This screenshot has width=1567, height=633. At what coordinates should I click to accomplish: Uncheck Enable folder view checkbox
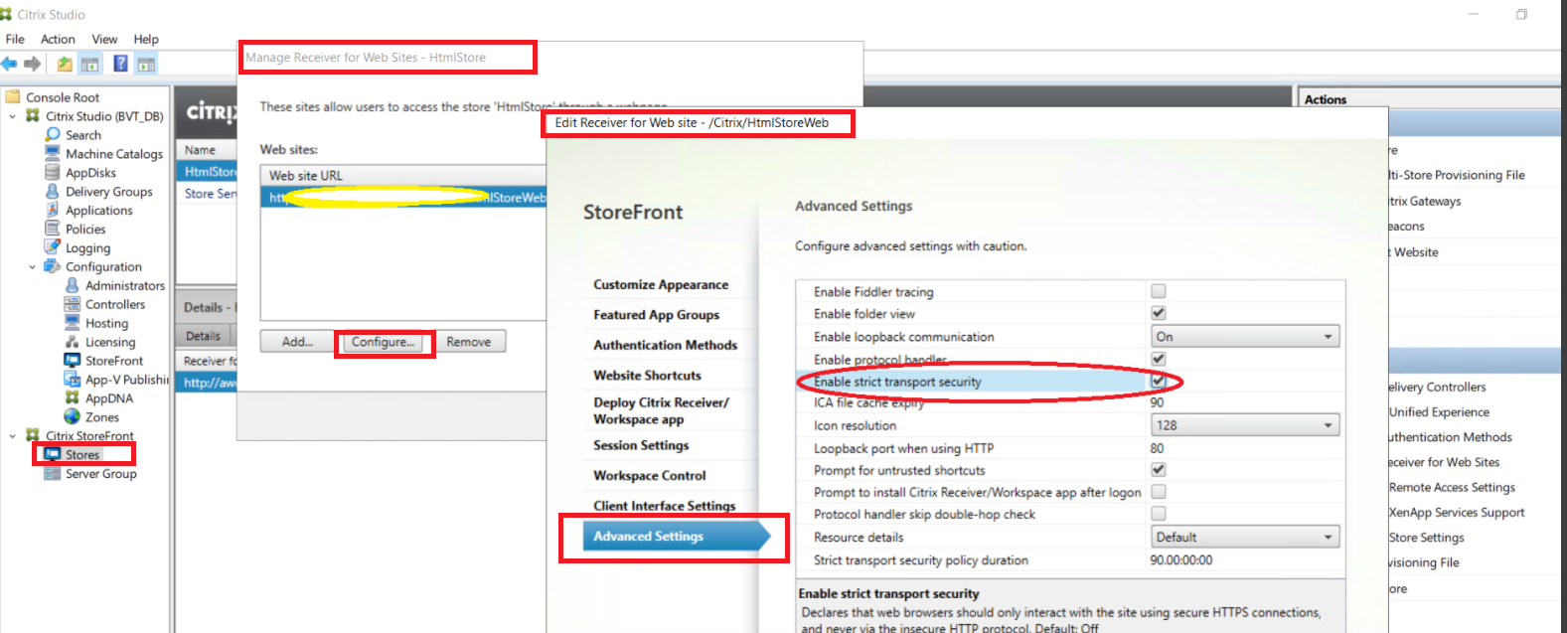point(1158,313)
